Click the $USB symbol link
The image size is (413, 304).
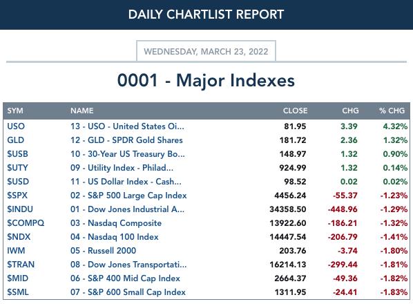coord(17,154)
